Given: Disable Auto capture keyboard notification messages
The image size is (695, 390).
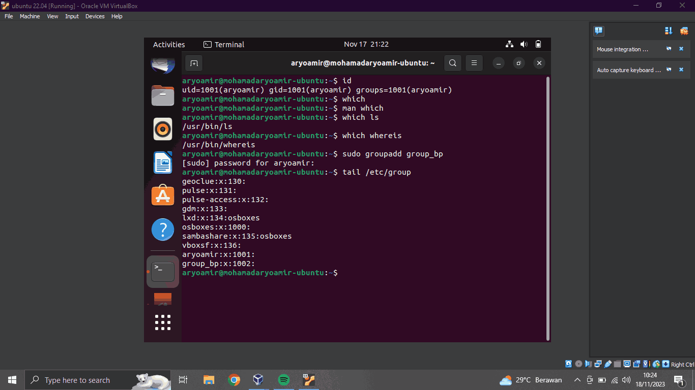Looking at the screenshot, I should pos(669,70).
